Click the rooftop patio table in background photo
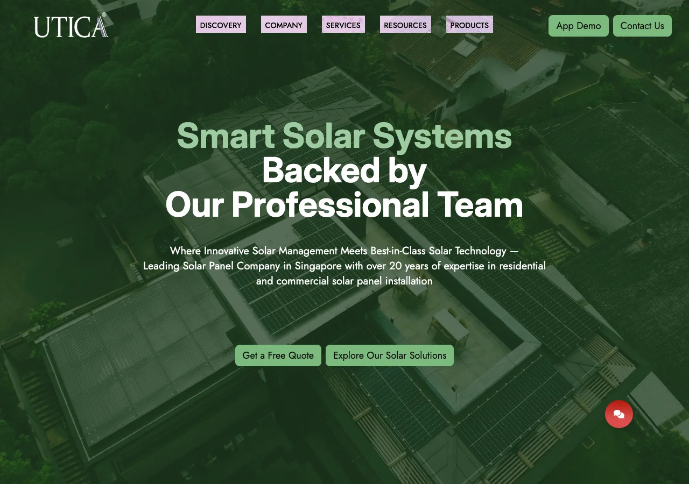This screenshot has width=689, height=484. 449,325
